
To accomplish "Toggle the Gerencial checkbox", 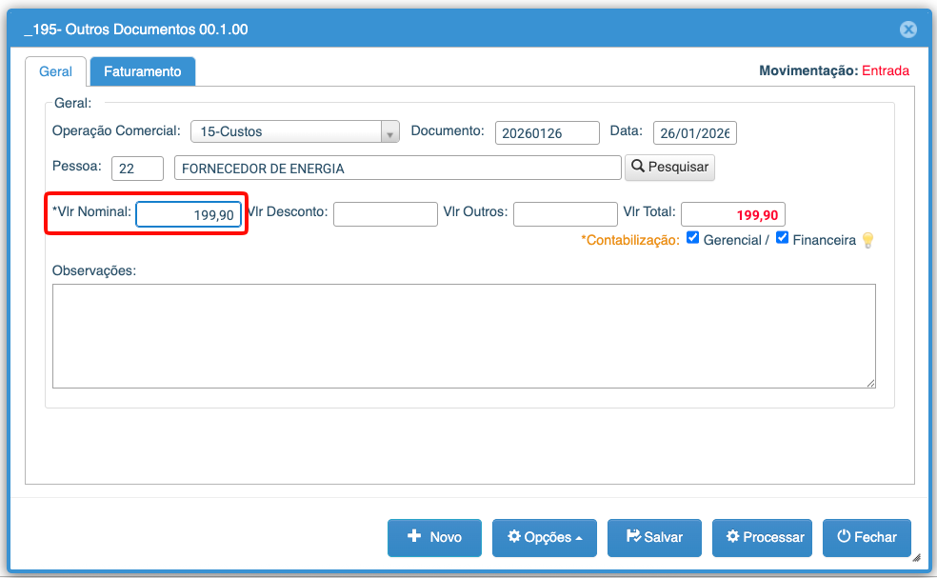I will pos(693,238).
